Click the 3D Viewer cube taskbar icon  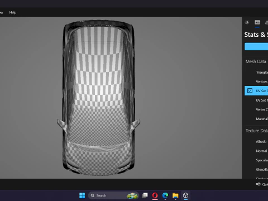(x=185, y=195)
